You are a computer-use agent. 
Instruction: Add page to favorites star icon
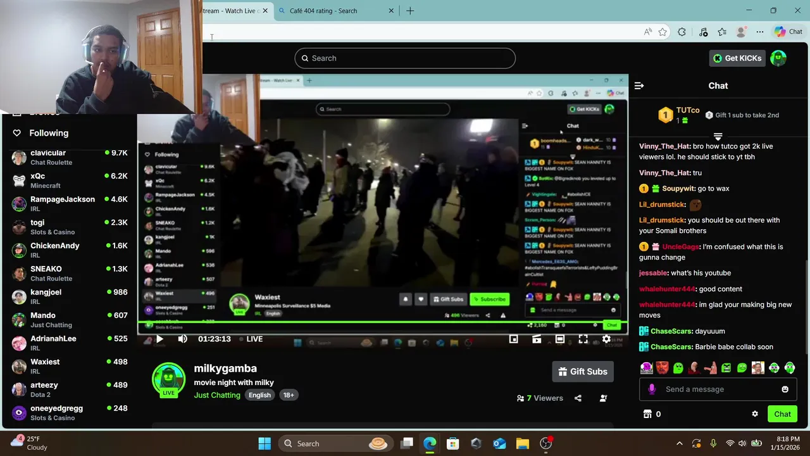[x=663, y=32]
